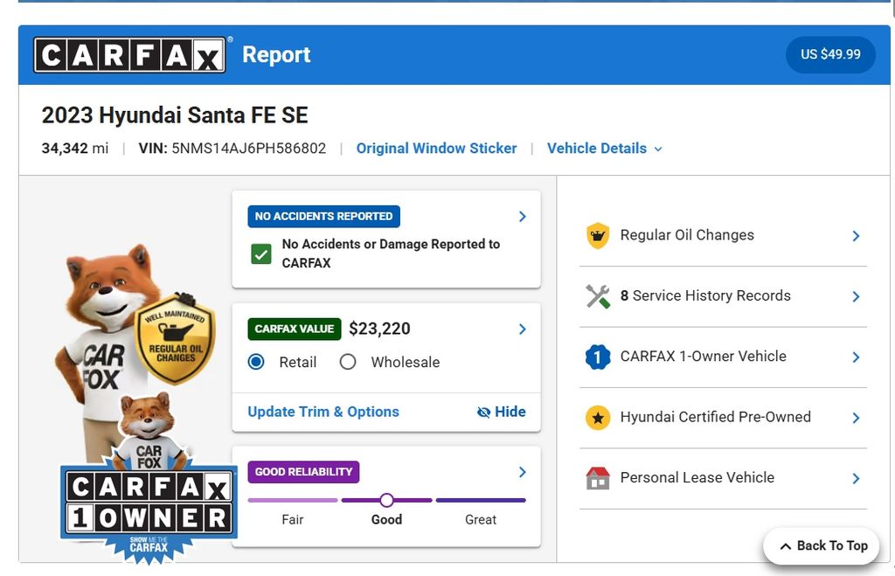Open Hyundai Certified Pre-Owned row chevron
This screenshot has height=576, width=895.
(856, 418)
